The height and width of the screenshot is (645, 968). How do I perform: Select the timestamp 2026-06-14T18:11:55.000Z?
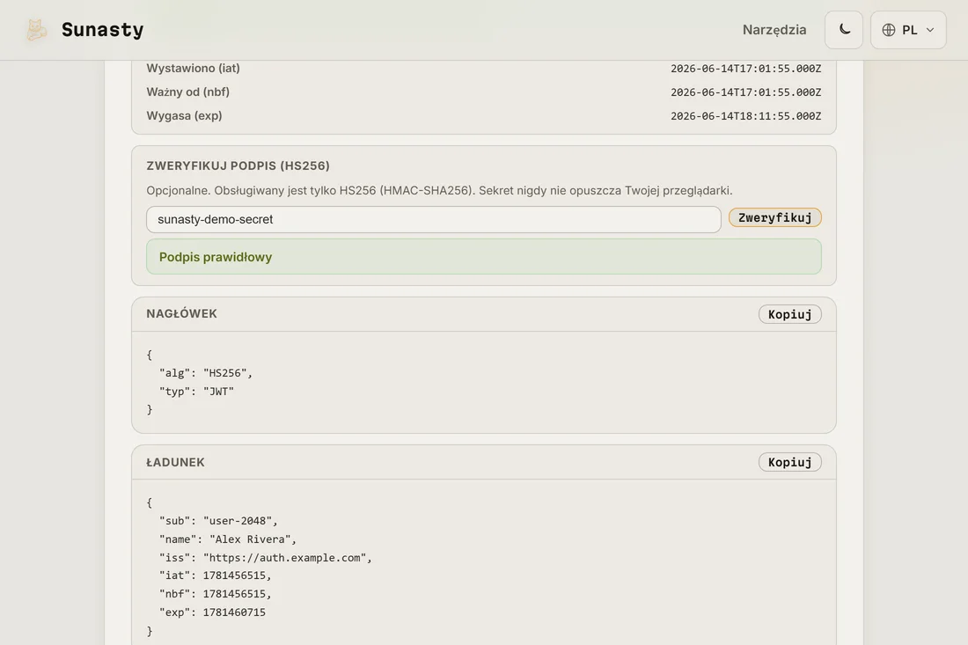745,116
